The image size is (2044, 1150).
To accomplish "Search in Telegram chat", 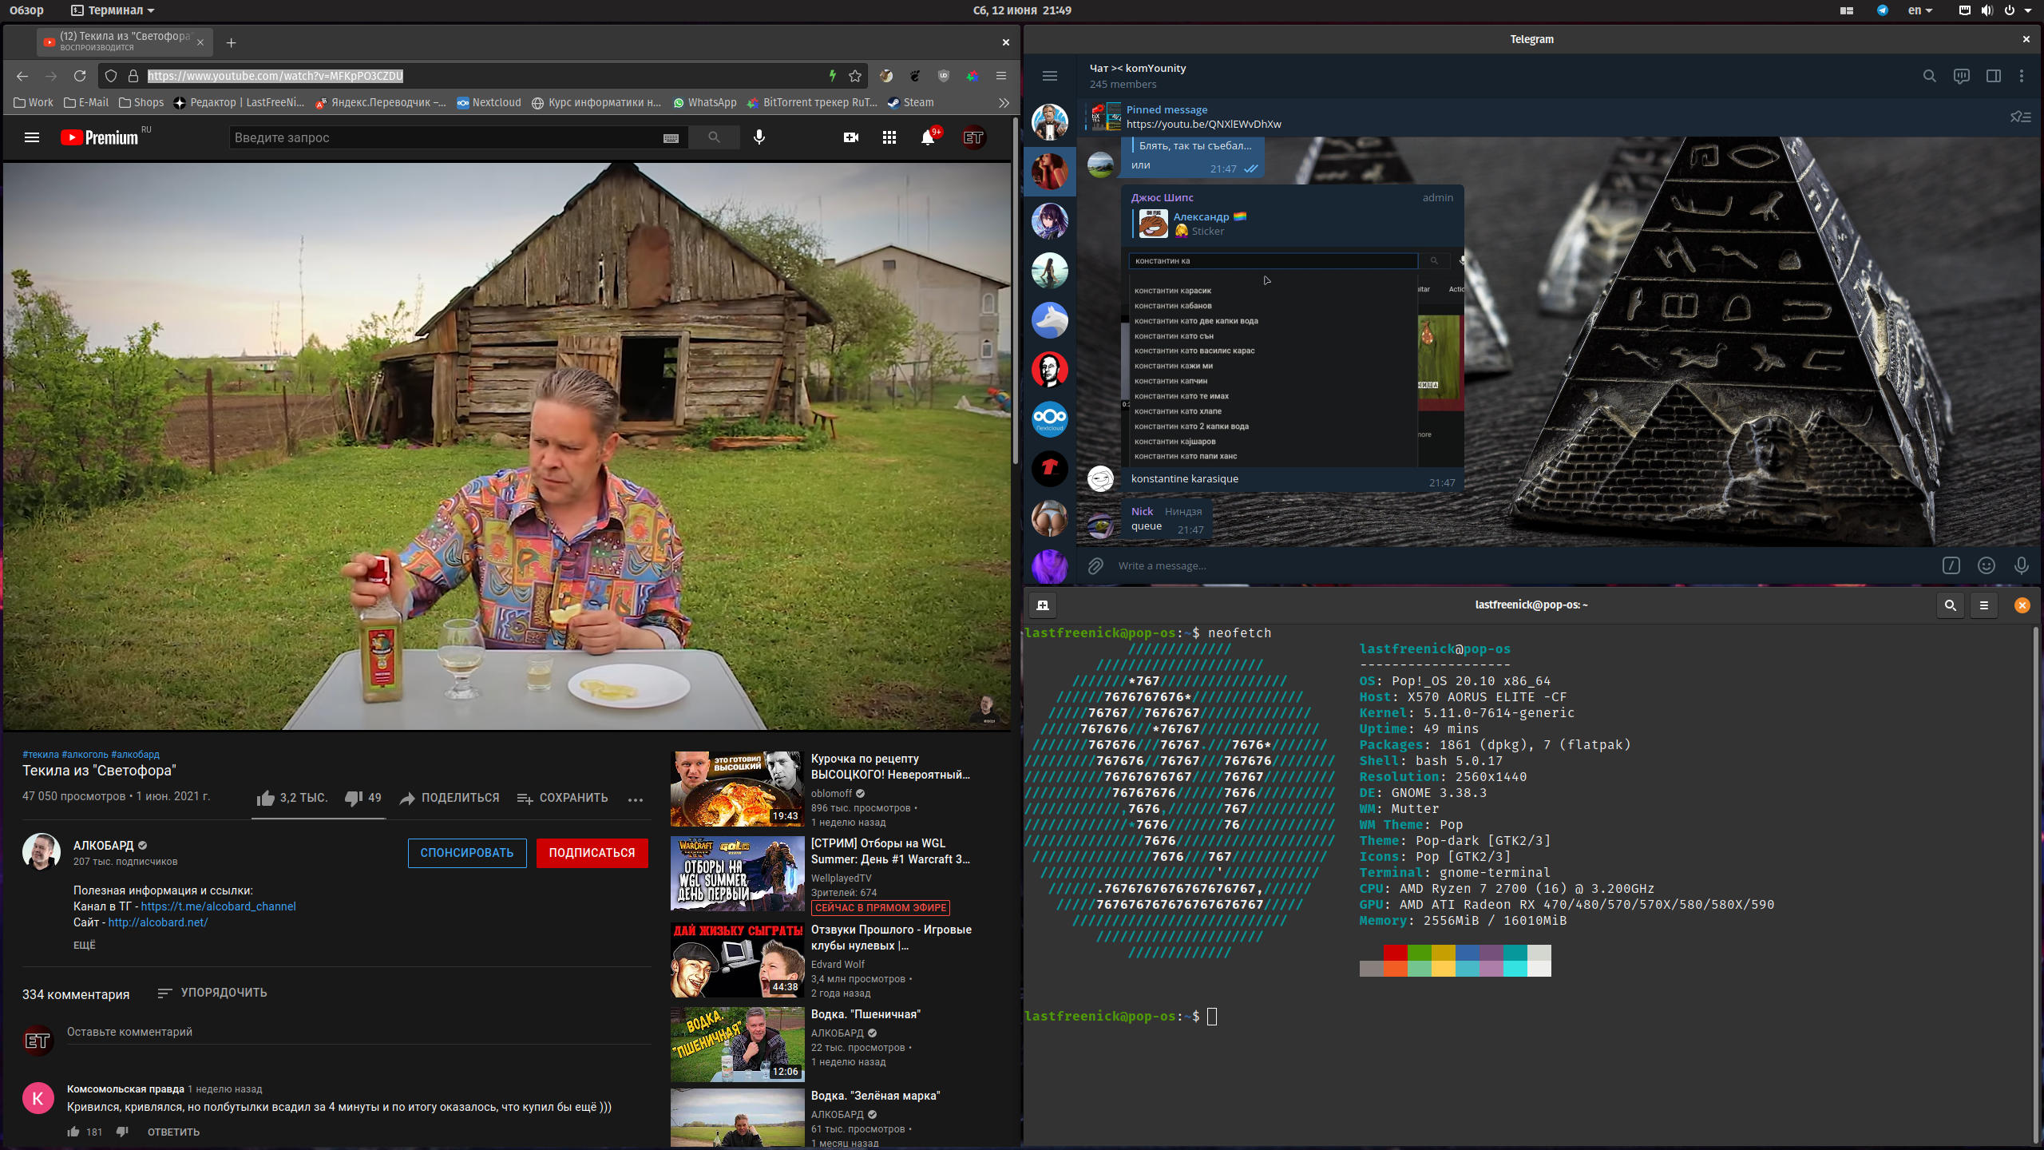I will pyautogui.click(x=1930, y=76).
